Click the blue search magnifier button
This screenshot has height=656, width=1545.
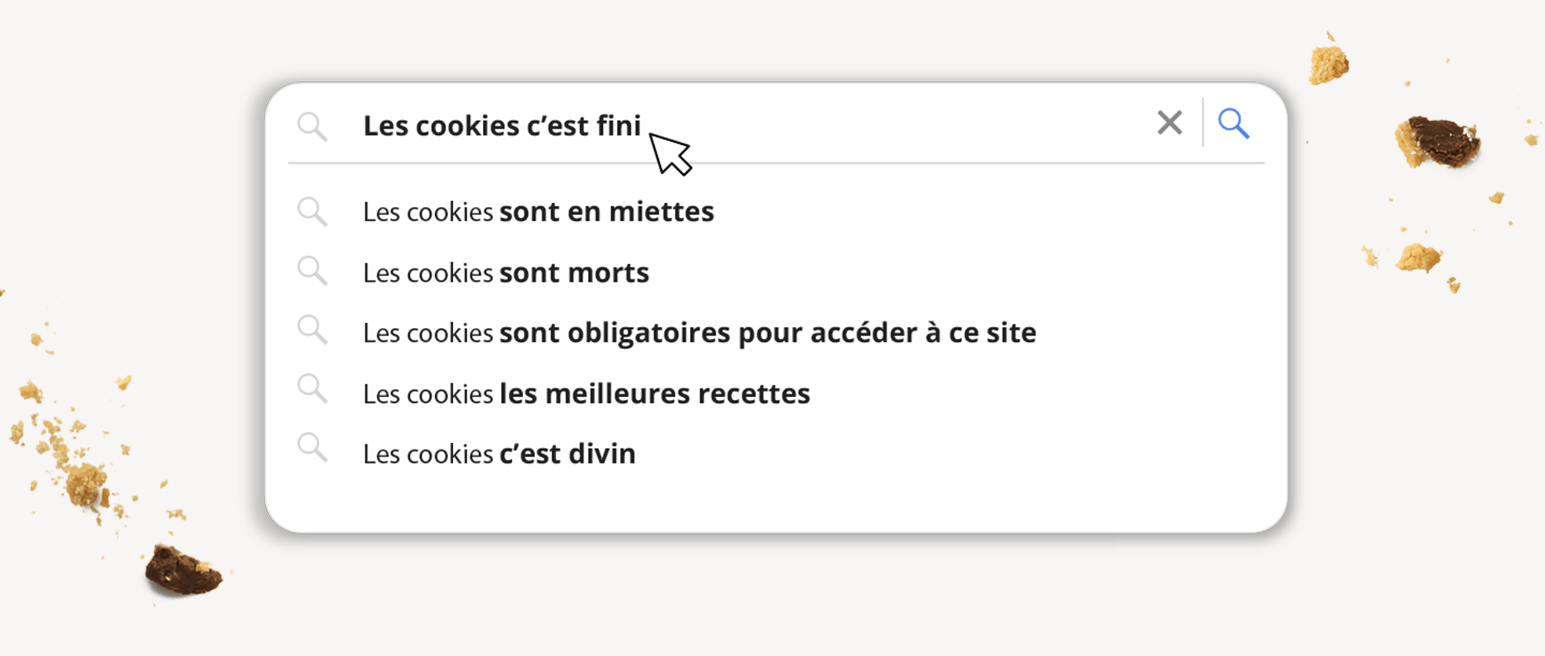point(1233,124)
